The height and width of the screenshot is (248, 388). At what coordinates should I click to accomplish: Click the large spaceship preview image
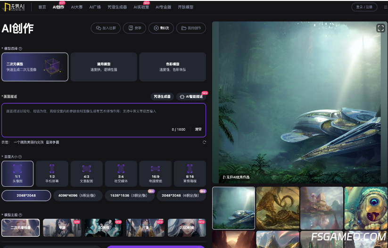click(300, 102)
